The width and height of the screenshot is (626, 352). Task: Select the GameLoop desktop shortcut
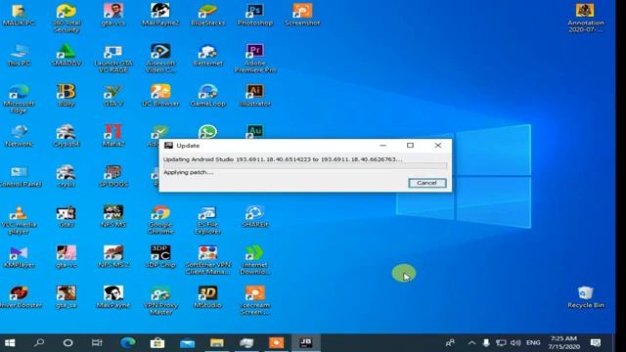[207, 96]
